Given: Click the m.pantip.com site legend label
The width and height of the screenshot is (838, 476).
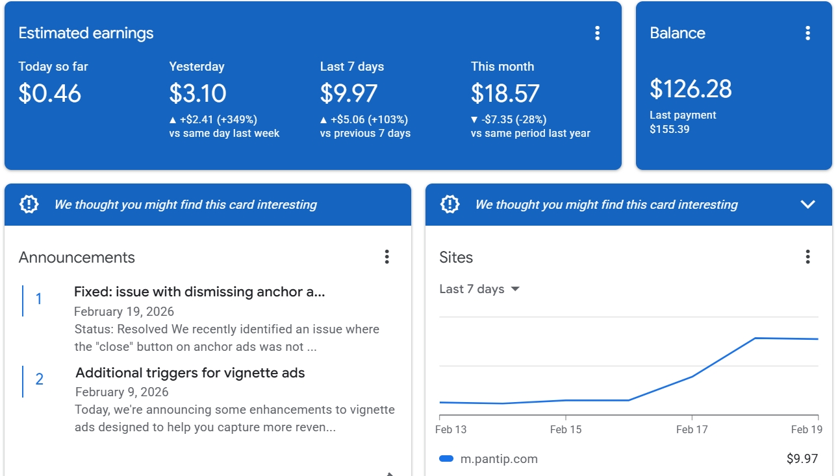Looking at the screenshot, I should tap(499, 459).
